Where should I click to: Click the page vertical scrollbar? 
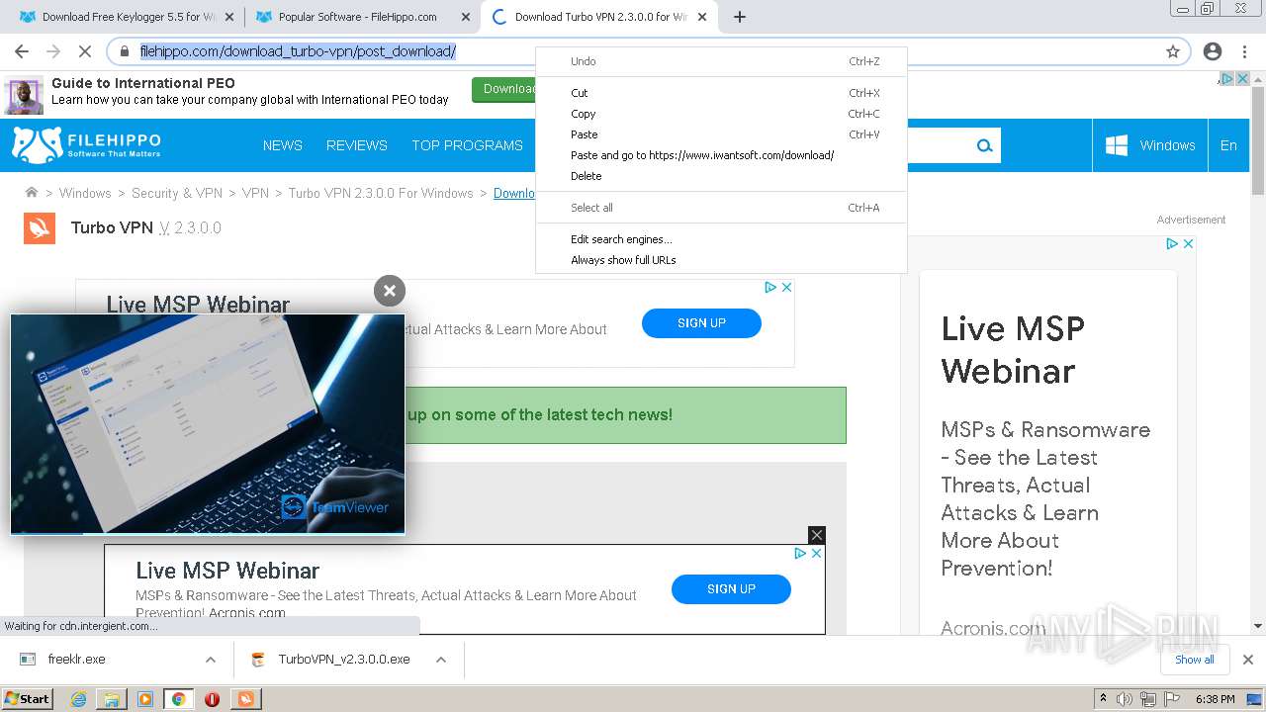tap(1258, 140)
